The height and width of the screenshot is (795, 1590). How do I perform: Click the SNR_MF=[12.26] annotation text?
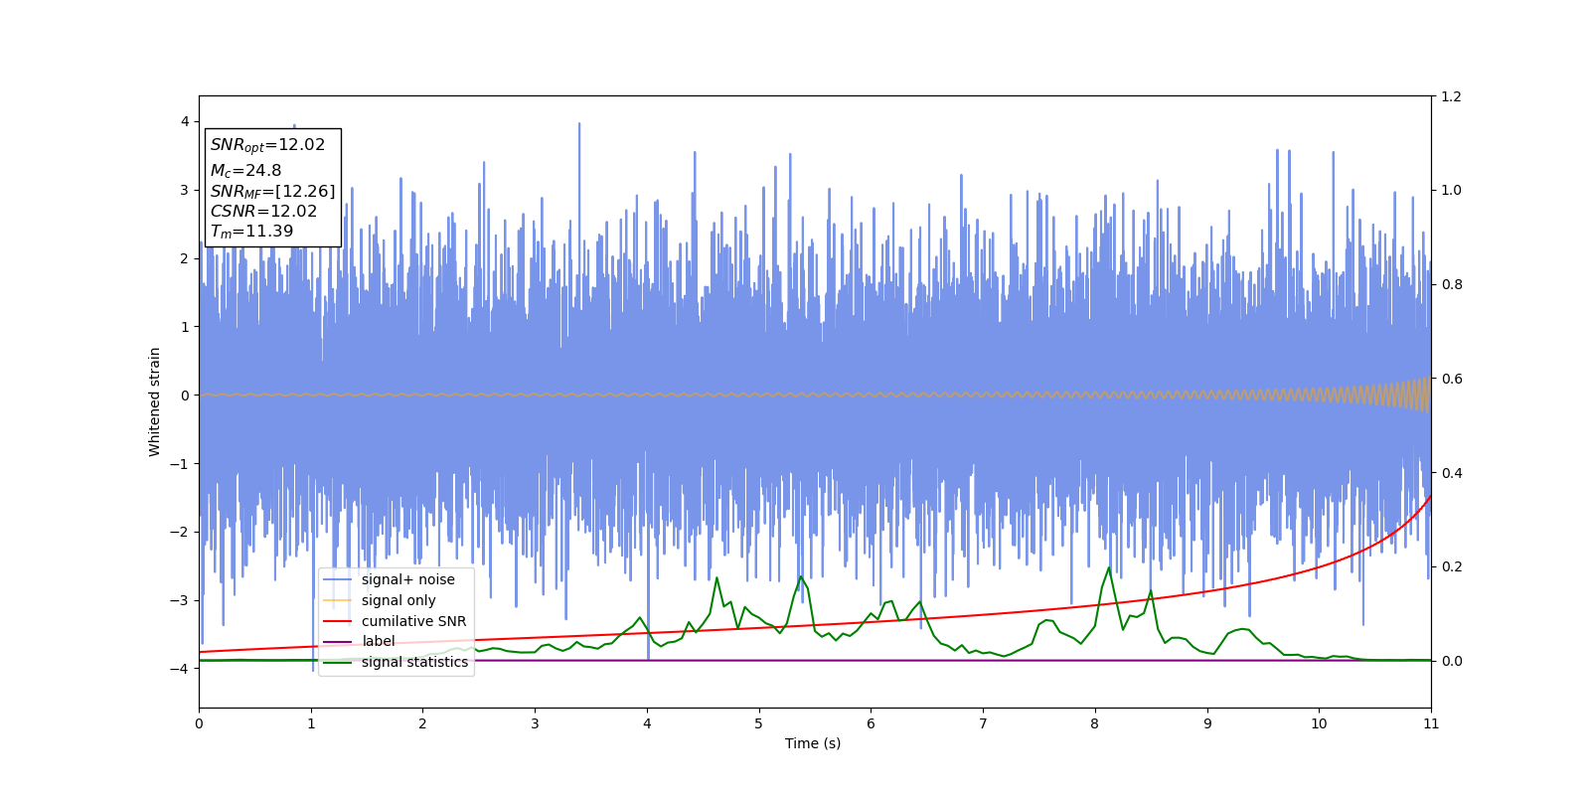[272, 192]
